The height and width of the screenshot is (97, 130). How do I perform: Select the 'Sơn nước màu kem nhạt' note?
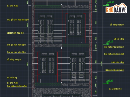pyautogui.click(x=114, y=54)
